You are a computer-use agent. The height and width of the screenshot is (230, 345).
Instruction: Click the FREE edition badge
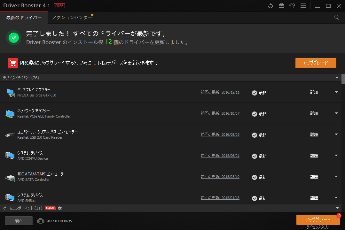[59, 6]
